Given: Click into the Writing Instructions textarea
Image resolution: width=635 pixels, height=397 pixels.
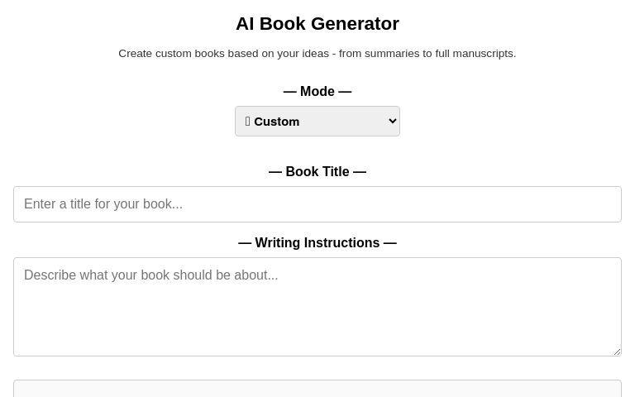Looking at the screenshot, I should pyautogui.click(x=317, y=307).
